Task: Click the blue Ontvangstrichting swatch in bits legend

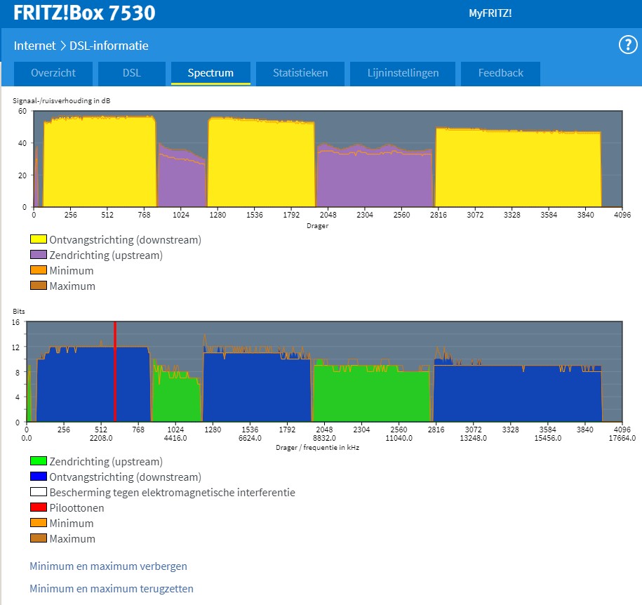Action: tap(38, 477)
